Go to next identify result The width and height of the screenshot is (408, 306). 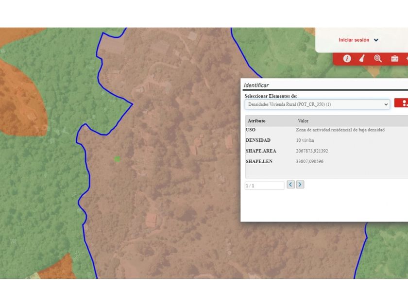pyautogui.click(x=300, y=185)
